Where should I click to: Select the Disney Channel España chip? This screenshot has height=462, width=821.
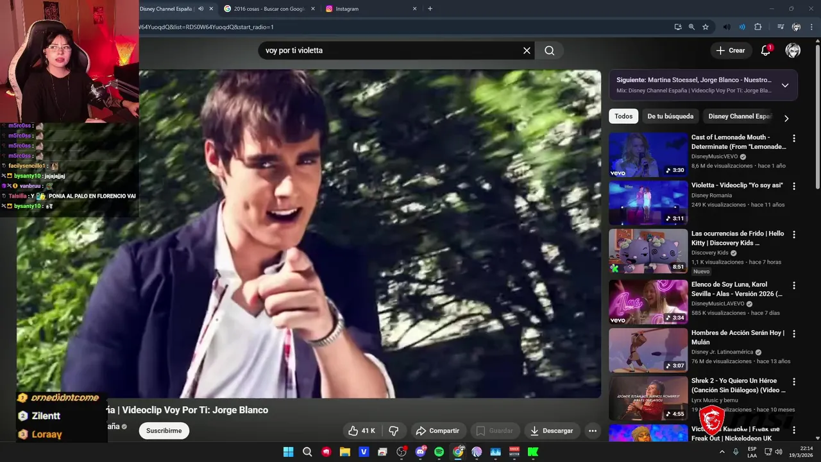point(740,116)
